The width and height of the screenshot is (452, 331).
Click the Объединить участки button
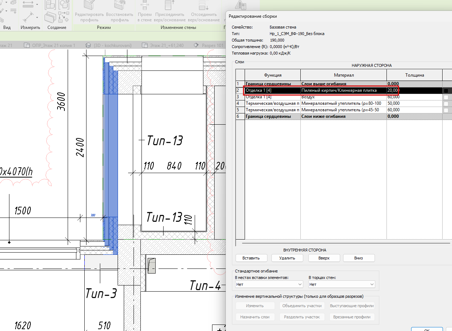coord(303,306)
